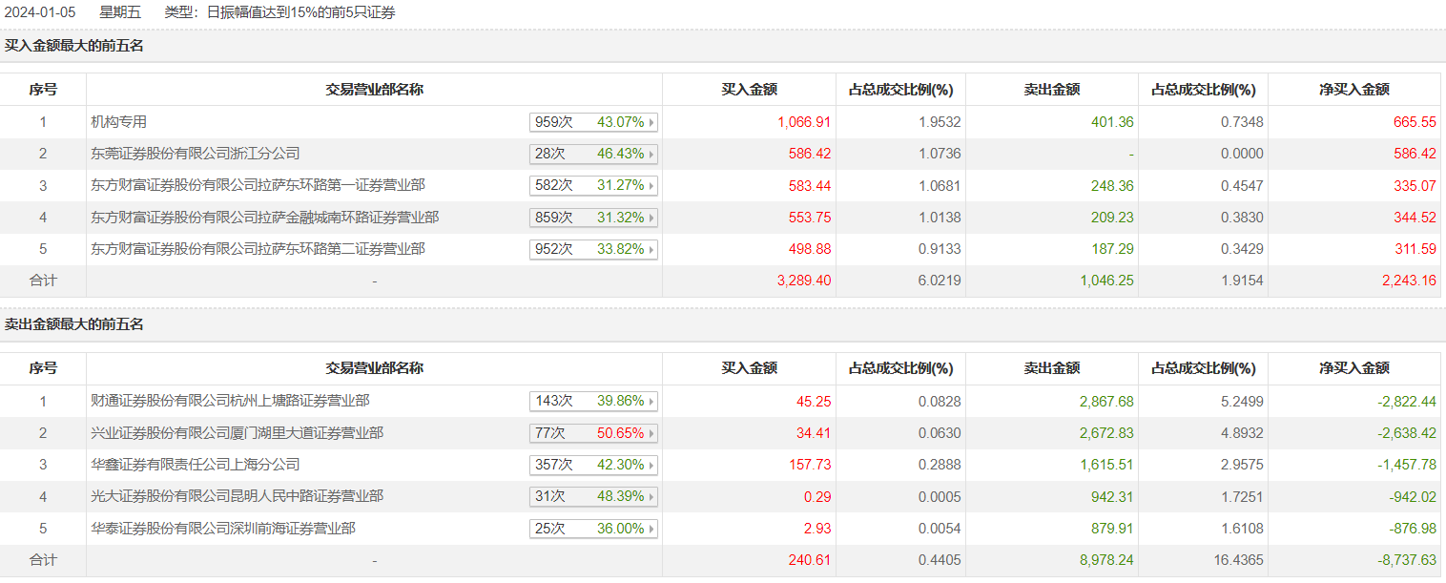Click 兴业证券厦门湖里大道证券营业部 link

coord(237,433)
